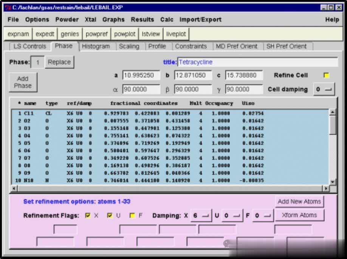Uncheck the X refinement flag
Image resolution: width=347 pixels, height=259 pixels.
point(88,216)
